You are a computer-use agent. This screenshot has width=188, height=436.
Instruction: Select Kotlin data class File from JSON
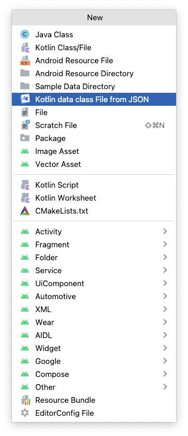[94, 99]
